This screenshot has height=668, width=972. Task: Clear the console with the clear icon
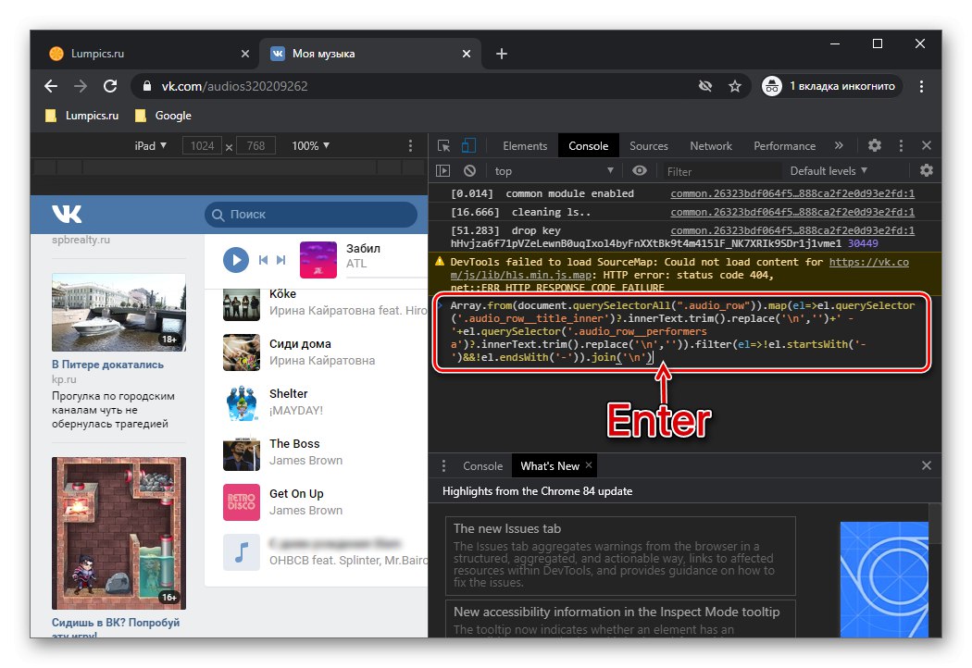pyautogui.click(x=470, y=171)
